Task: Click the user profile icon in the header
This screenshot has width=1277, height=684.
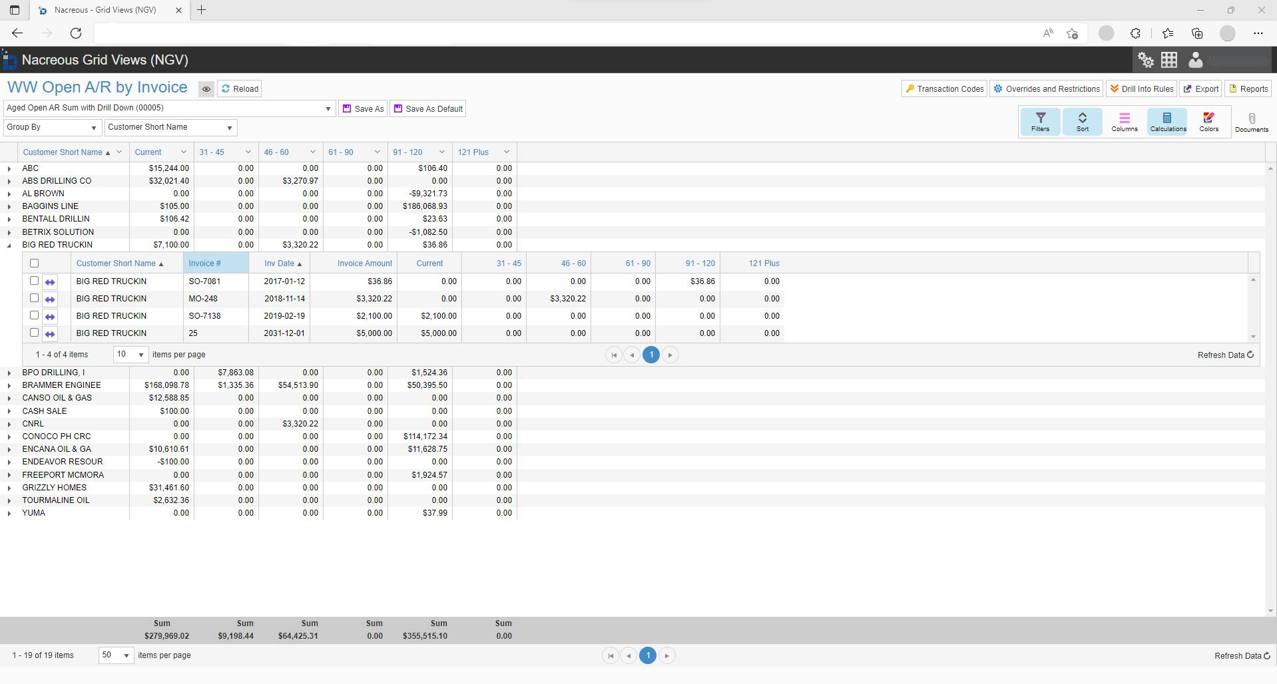Action: coord(1194,60)
